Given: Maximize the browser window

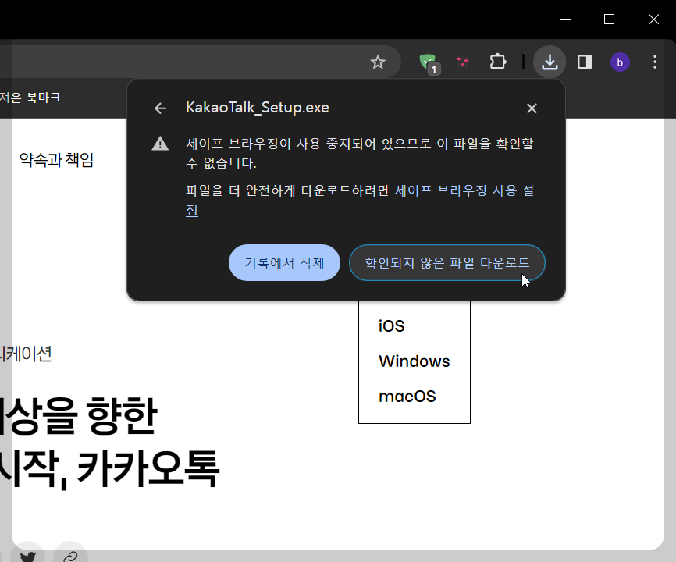Looking at the screenshot, I should click(609, 19).
